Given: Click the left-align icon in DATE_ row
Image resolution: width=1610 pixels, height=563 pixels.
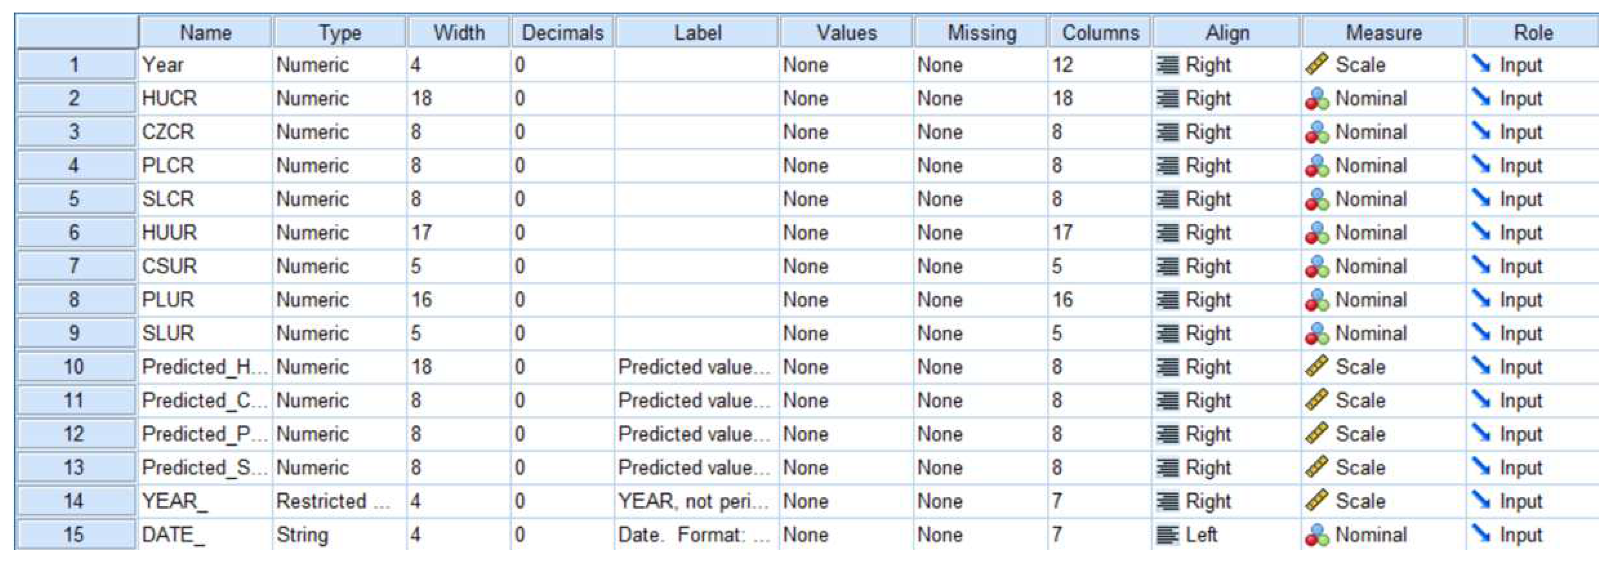Looking at the screenshot, I should point(1167,534).
